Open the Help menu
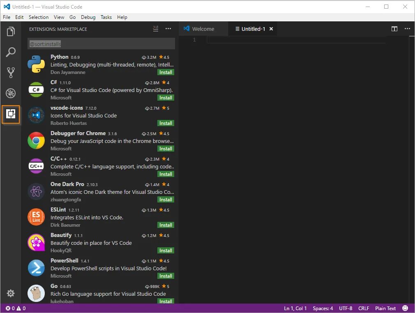This screenshot has height=313, width=415. 122,17
